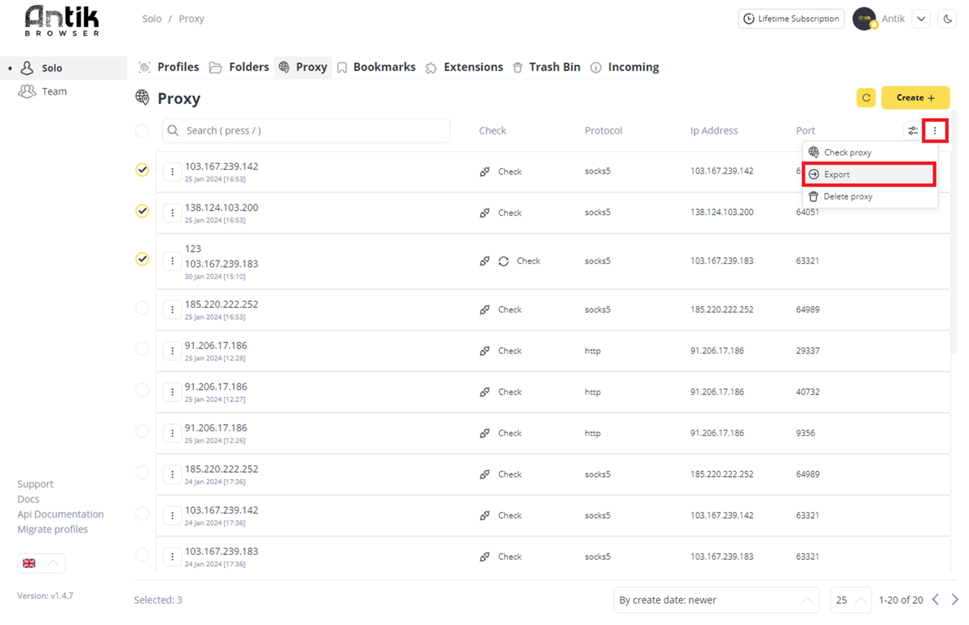The image size is (969, 625).
Task: Click the Lifetime Subscription button
Action: 791,19
